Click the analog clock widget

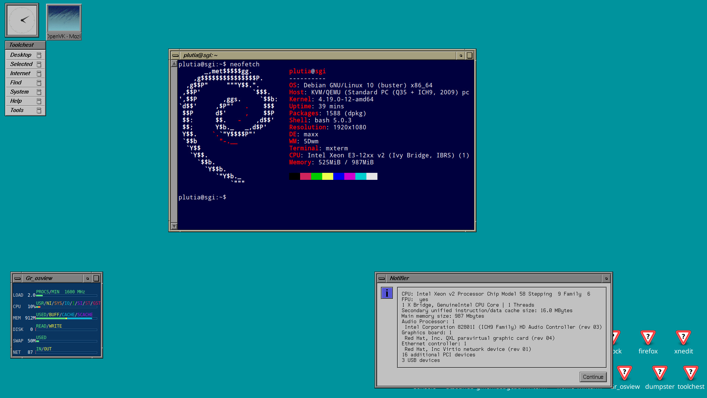click(22, 20)
